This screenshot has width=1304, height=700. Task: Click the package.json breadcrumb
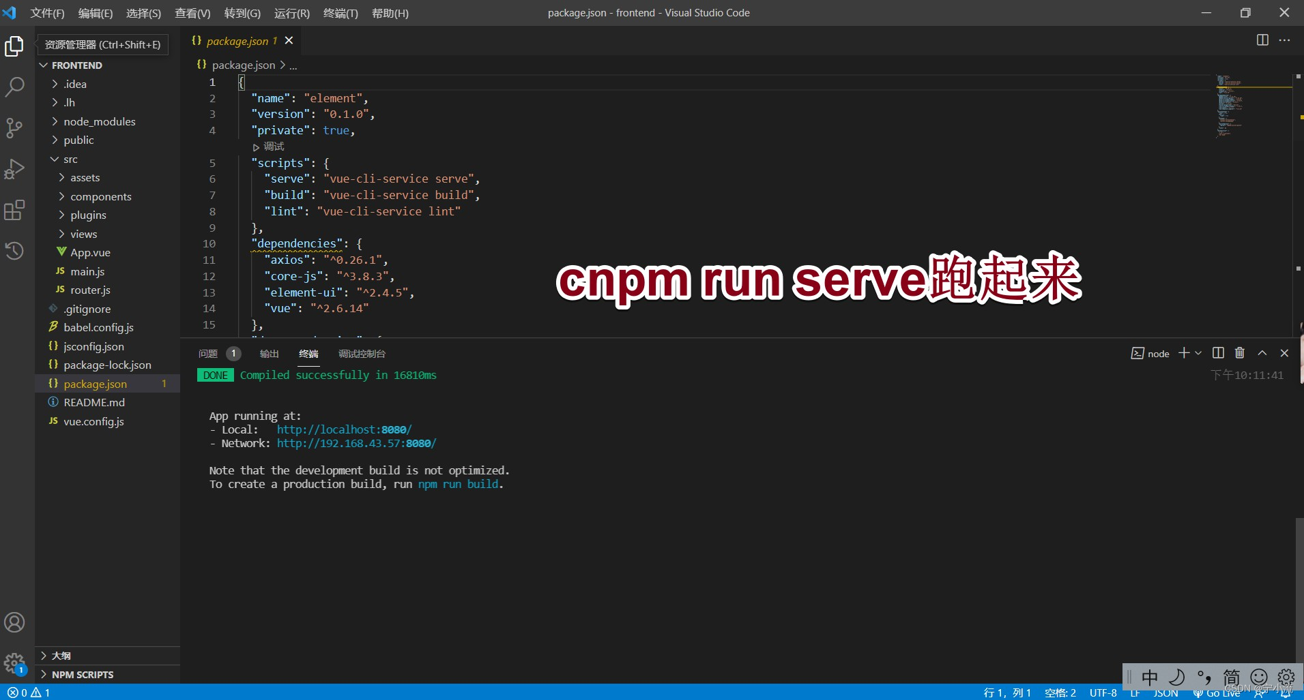click(244, 65)
